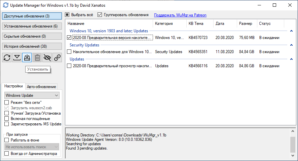Maximize the Update Manager window
This screenshot has height=161, width=298.
pos(274,5)
